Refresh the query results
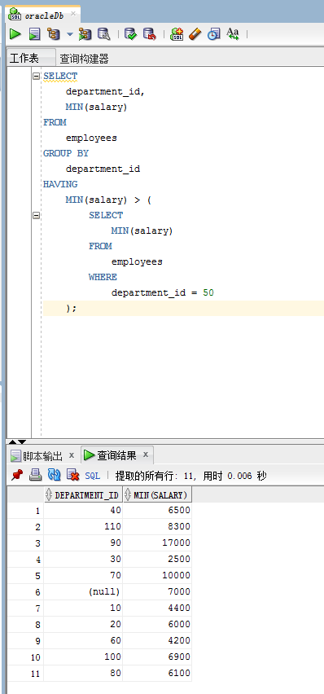 point(54,476)
